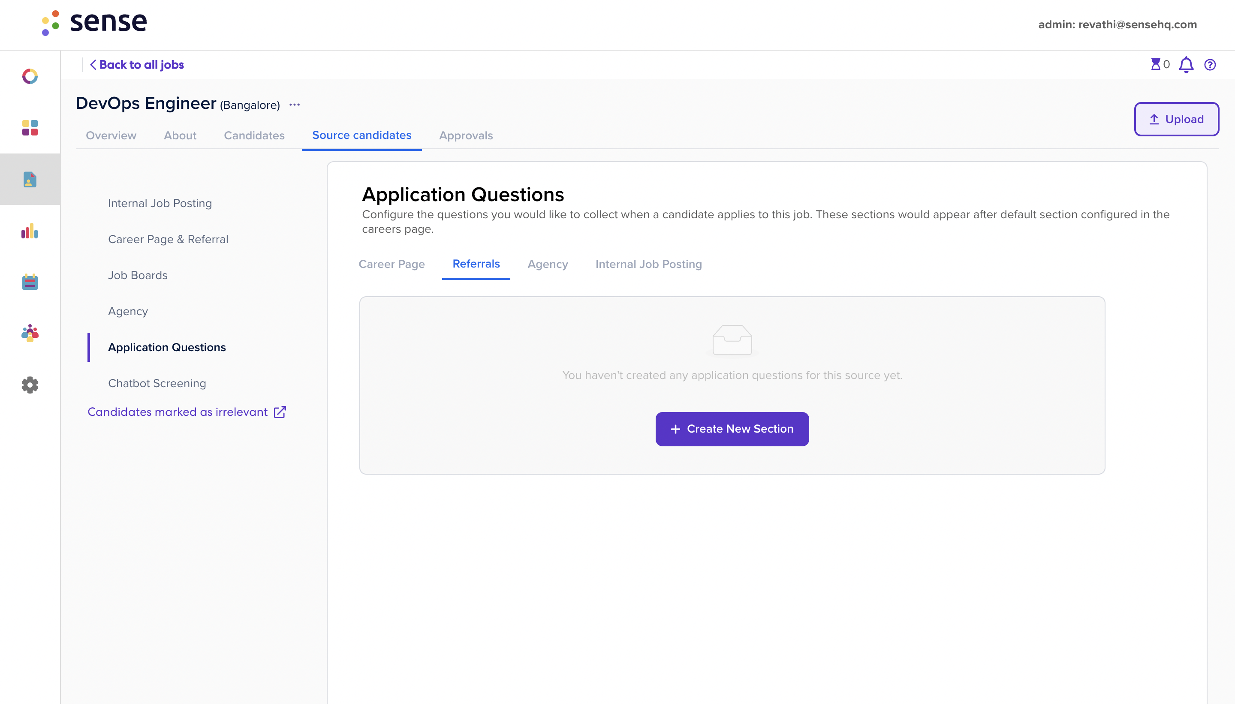Open Agency in left menu

(128, 311)
